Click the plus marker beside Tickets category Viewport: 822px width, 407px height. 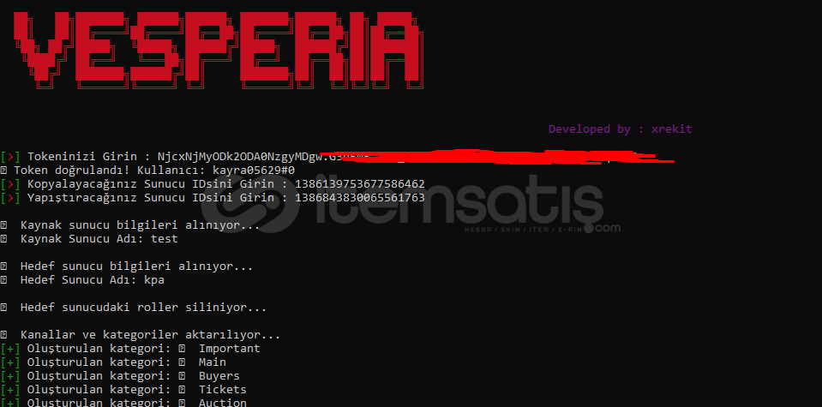point(10,389)
